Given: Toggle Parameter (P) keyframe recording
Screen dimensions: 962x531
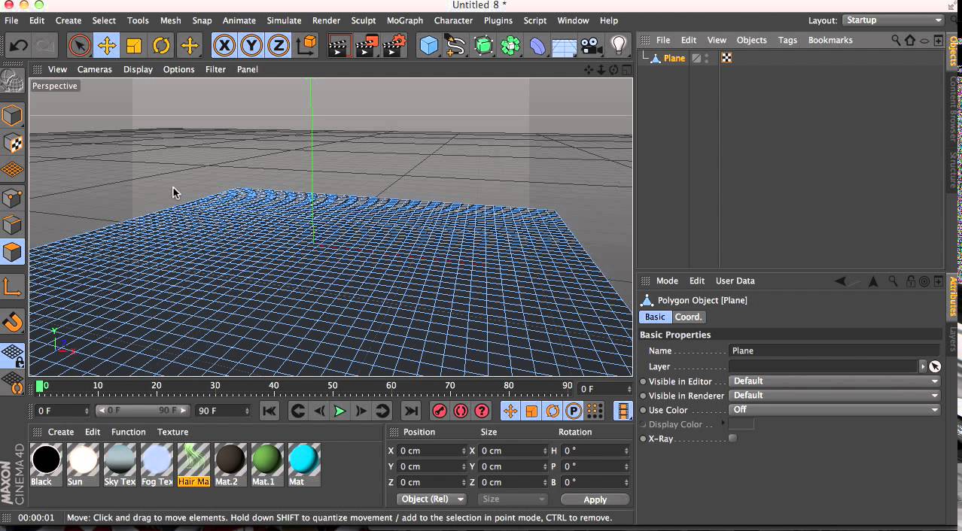Looking at the screenshot, I should coord(574,411).
